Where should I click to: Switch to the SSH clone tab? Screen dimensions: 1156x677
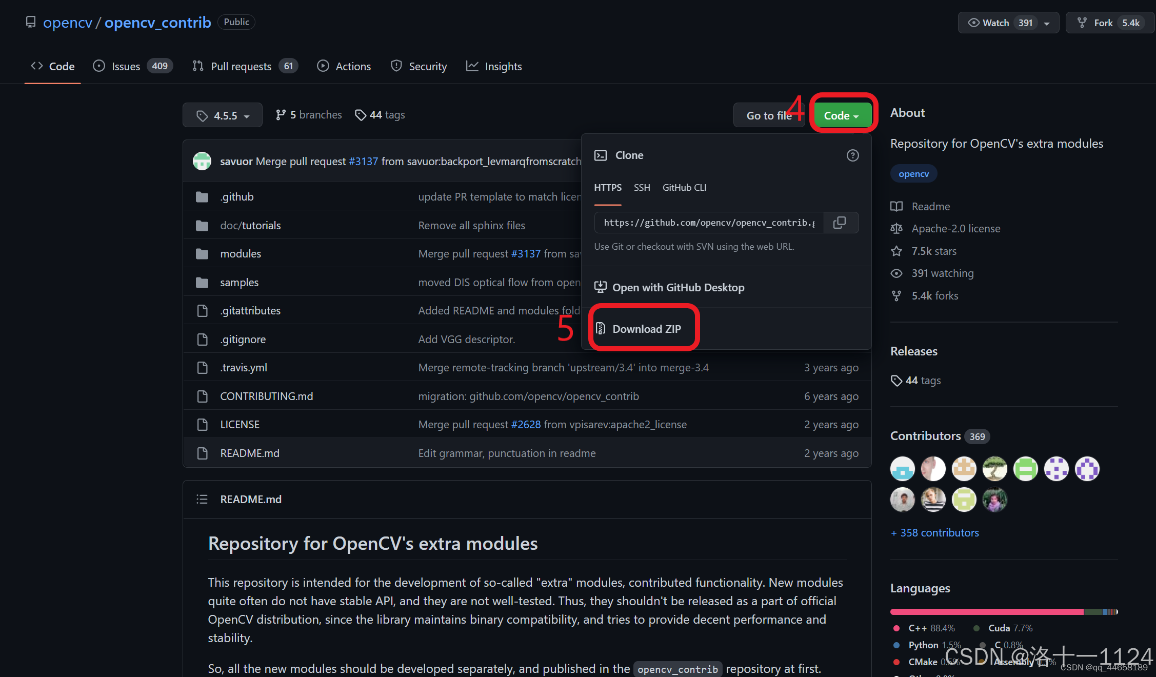[x=642, y=187]
